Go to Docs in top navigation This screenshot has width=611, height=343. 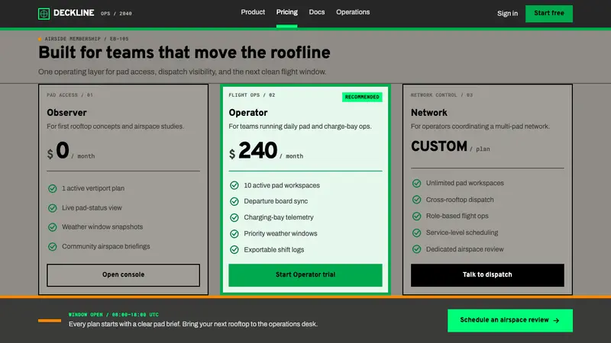pyautogui.click(x=317, y=12)
